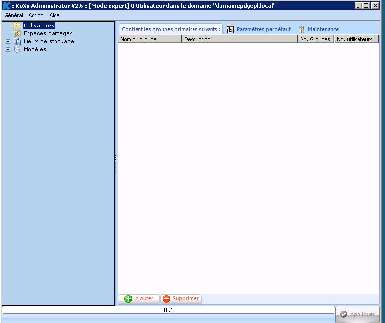Click the Appliquer button

coord(357,314)
